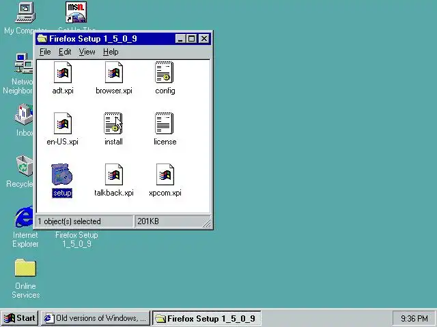Image resolution: width=437 pixels, height=327 pixels.
Task: Click the 9:36 PM taskbar clock
Action: click(x=414, y=318)
